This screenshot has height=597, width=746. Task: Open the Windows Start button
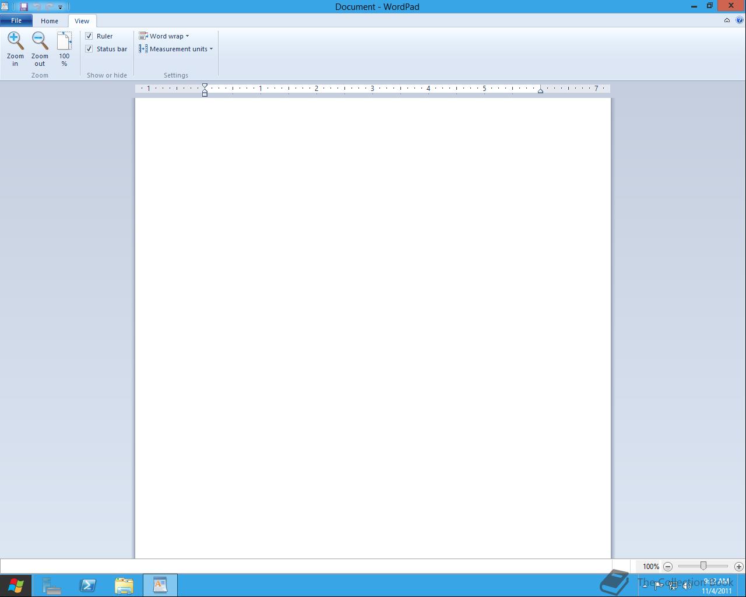[16, 585]
